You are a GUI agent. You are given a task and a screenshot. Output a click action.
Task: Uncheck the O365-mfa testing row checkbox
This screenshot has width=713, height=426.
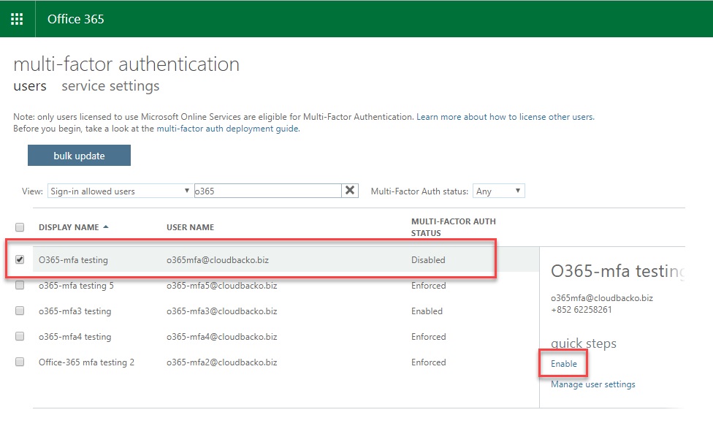click(20, 259)
